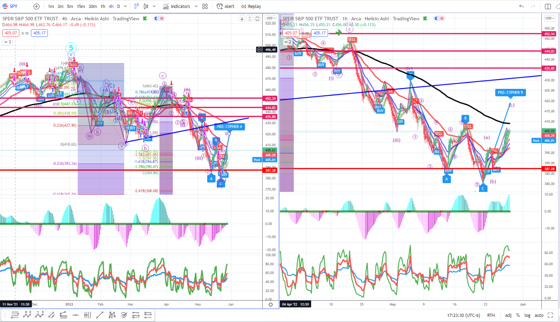
Task: Select the regression trend tool
Action: (64, 315)
